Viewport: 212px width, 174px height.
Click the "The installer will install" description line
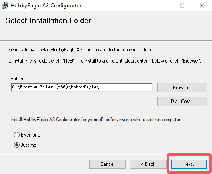[79, 50]
